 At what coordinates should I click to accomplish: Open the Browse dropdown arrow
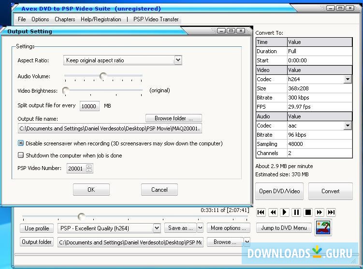[247, 242]
